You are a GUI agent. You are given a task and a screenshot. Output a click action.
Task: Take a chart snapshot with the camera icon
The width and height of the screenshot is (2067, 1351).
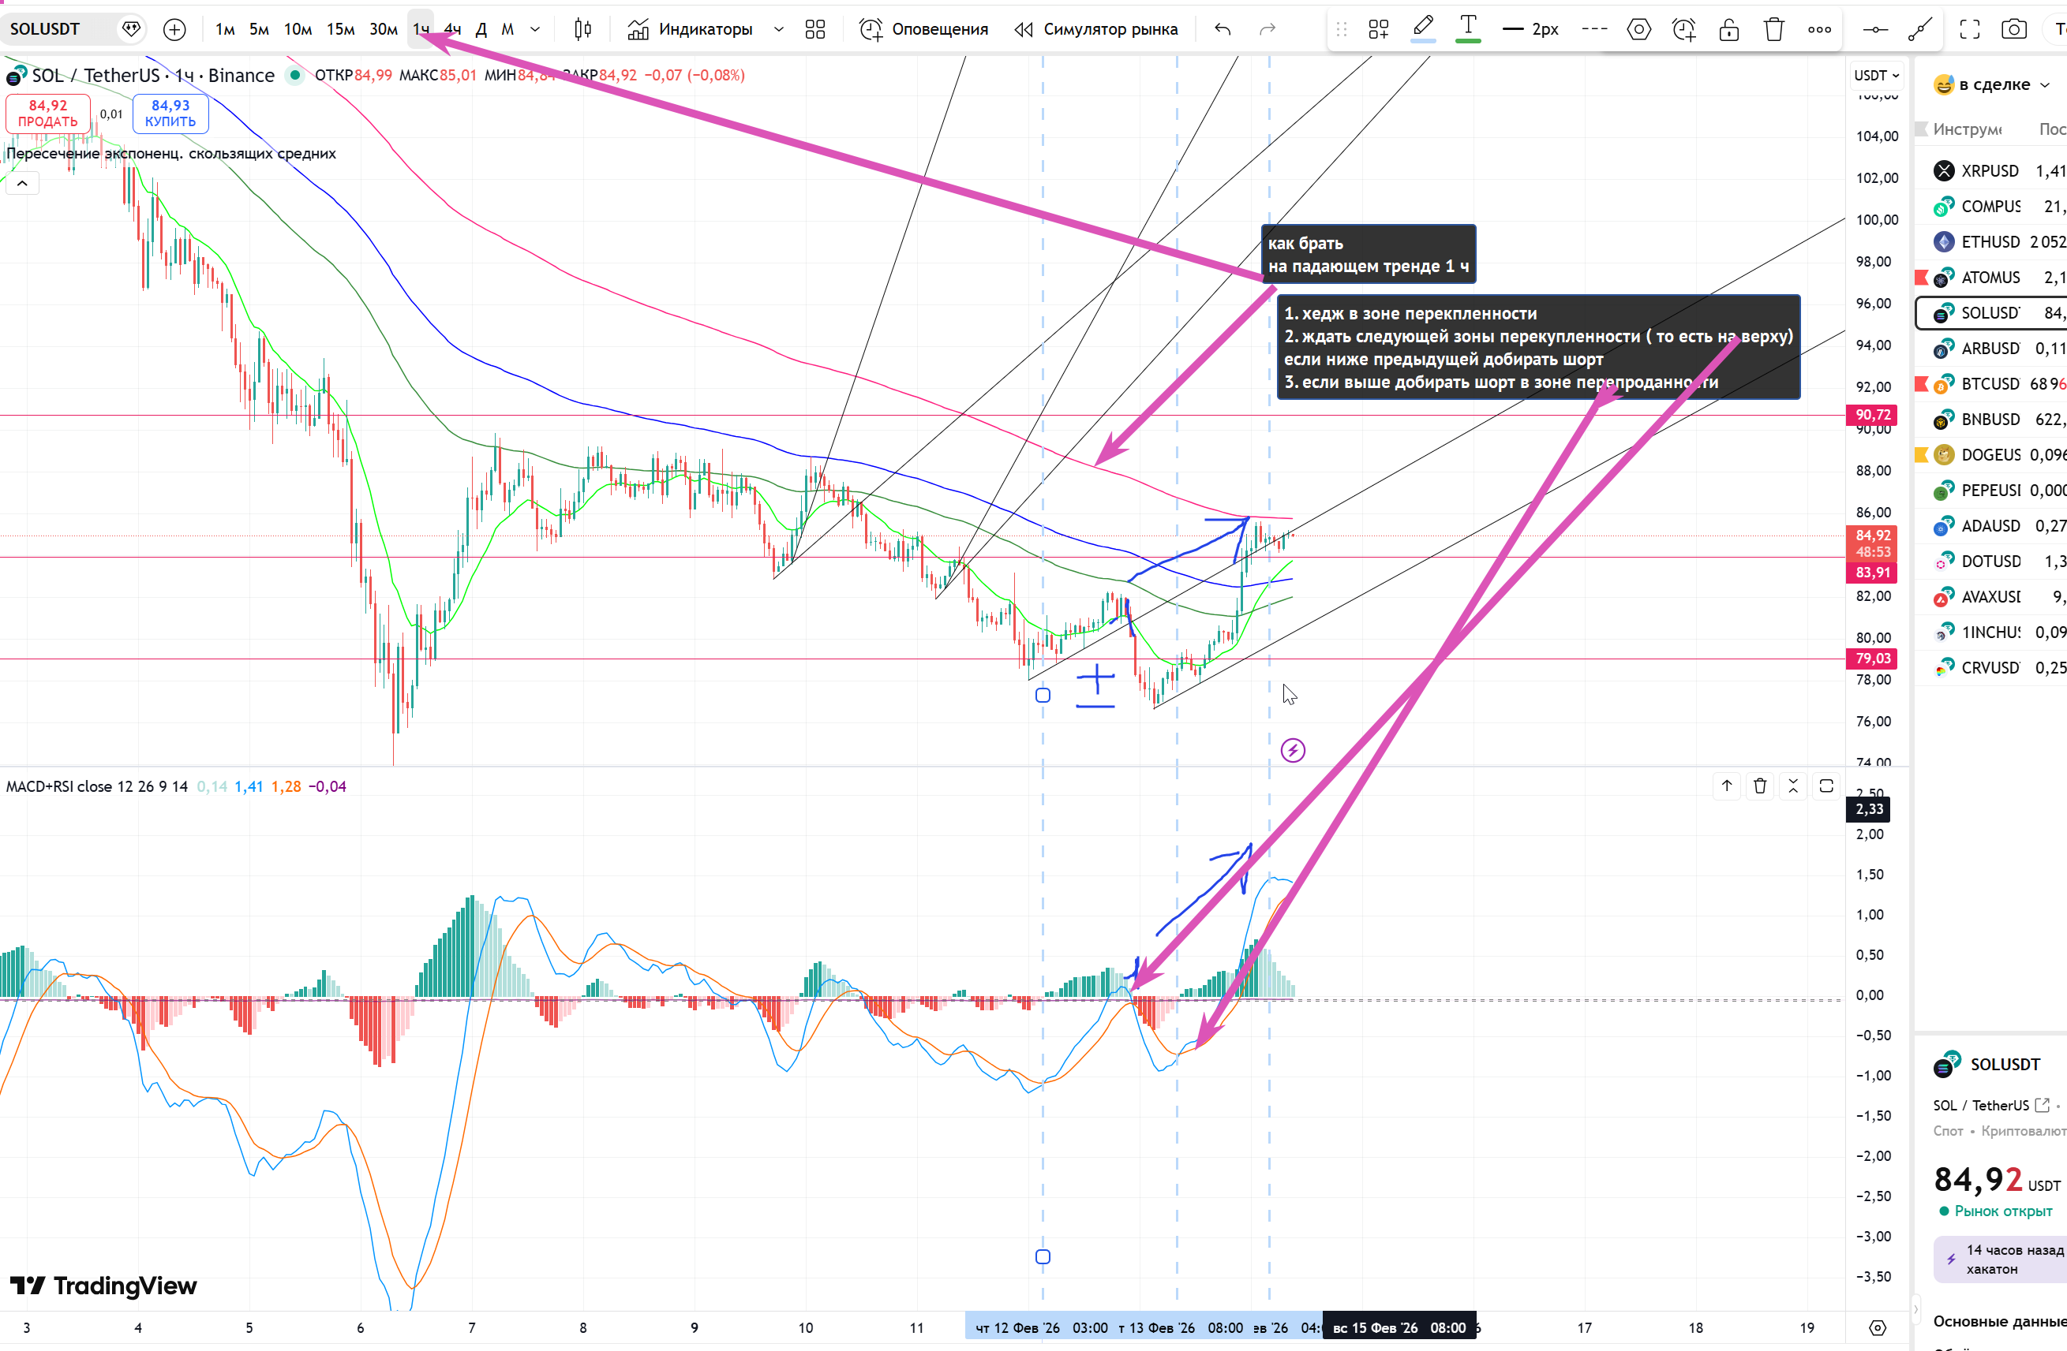(x=2013, y=29)
